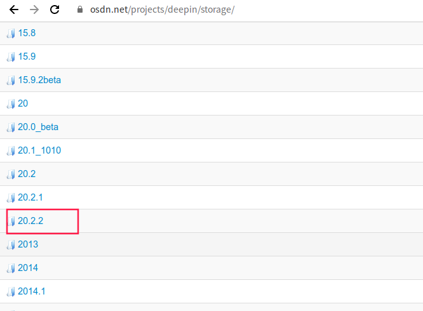The height and width of the screenshot is (311, 423).
Task: Open the 15.8 folder link
Action: [x=27, y=33]
